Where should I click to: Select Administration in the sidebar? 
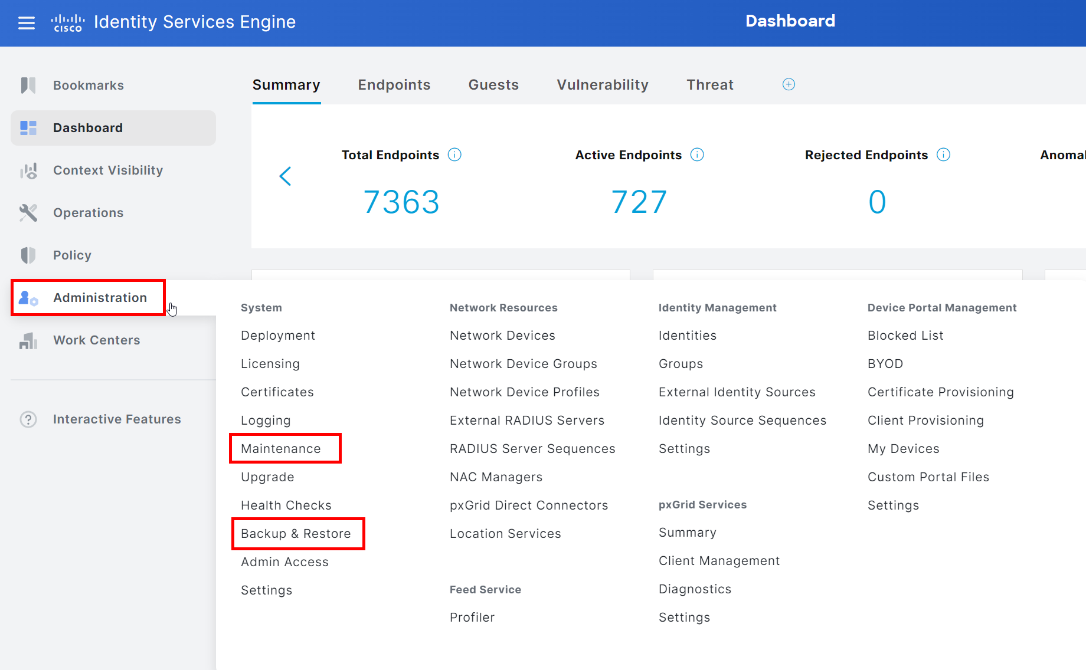pyautogui.click(x=100, y=298)
